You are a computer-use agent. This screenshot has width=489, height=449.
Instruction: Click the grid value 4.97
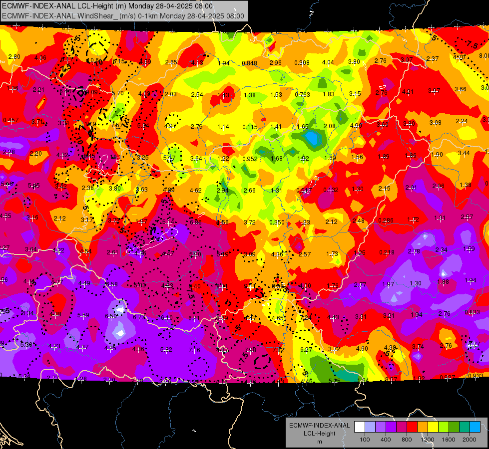(170, 126)
